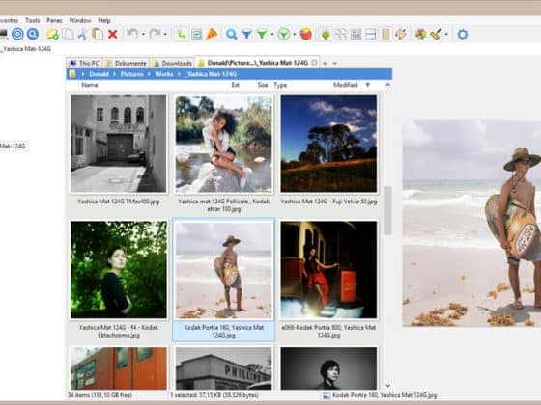Click the green circled funnel icon
541x405 pixels.
(x=284, y=34)
